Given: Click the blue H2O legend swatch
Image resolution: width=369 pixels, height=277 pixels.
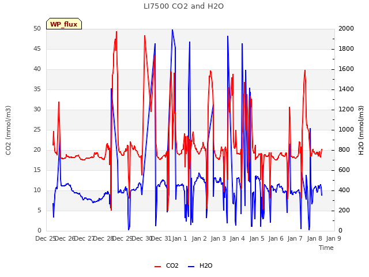Looking at the screenshot, I should 191,267.
